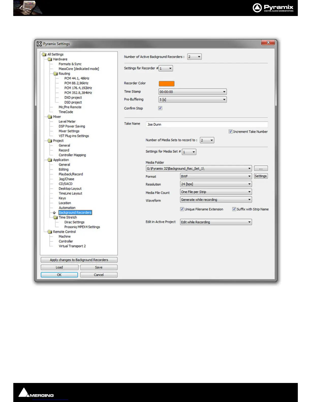Click the Application folder icon
Viewport: 311px width, 402px height.
click(x=50, y=160)
